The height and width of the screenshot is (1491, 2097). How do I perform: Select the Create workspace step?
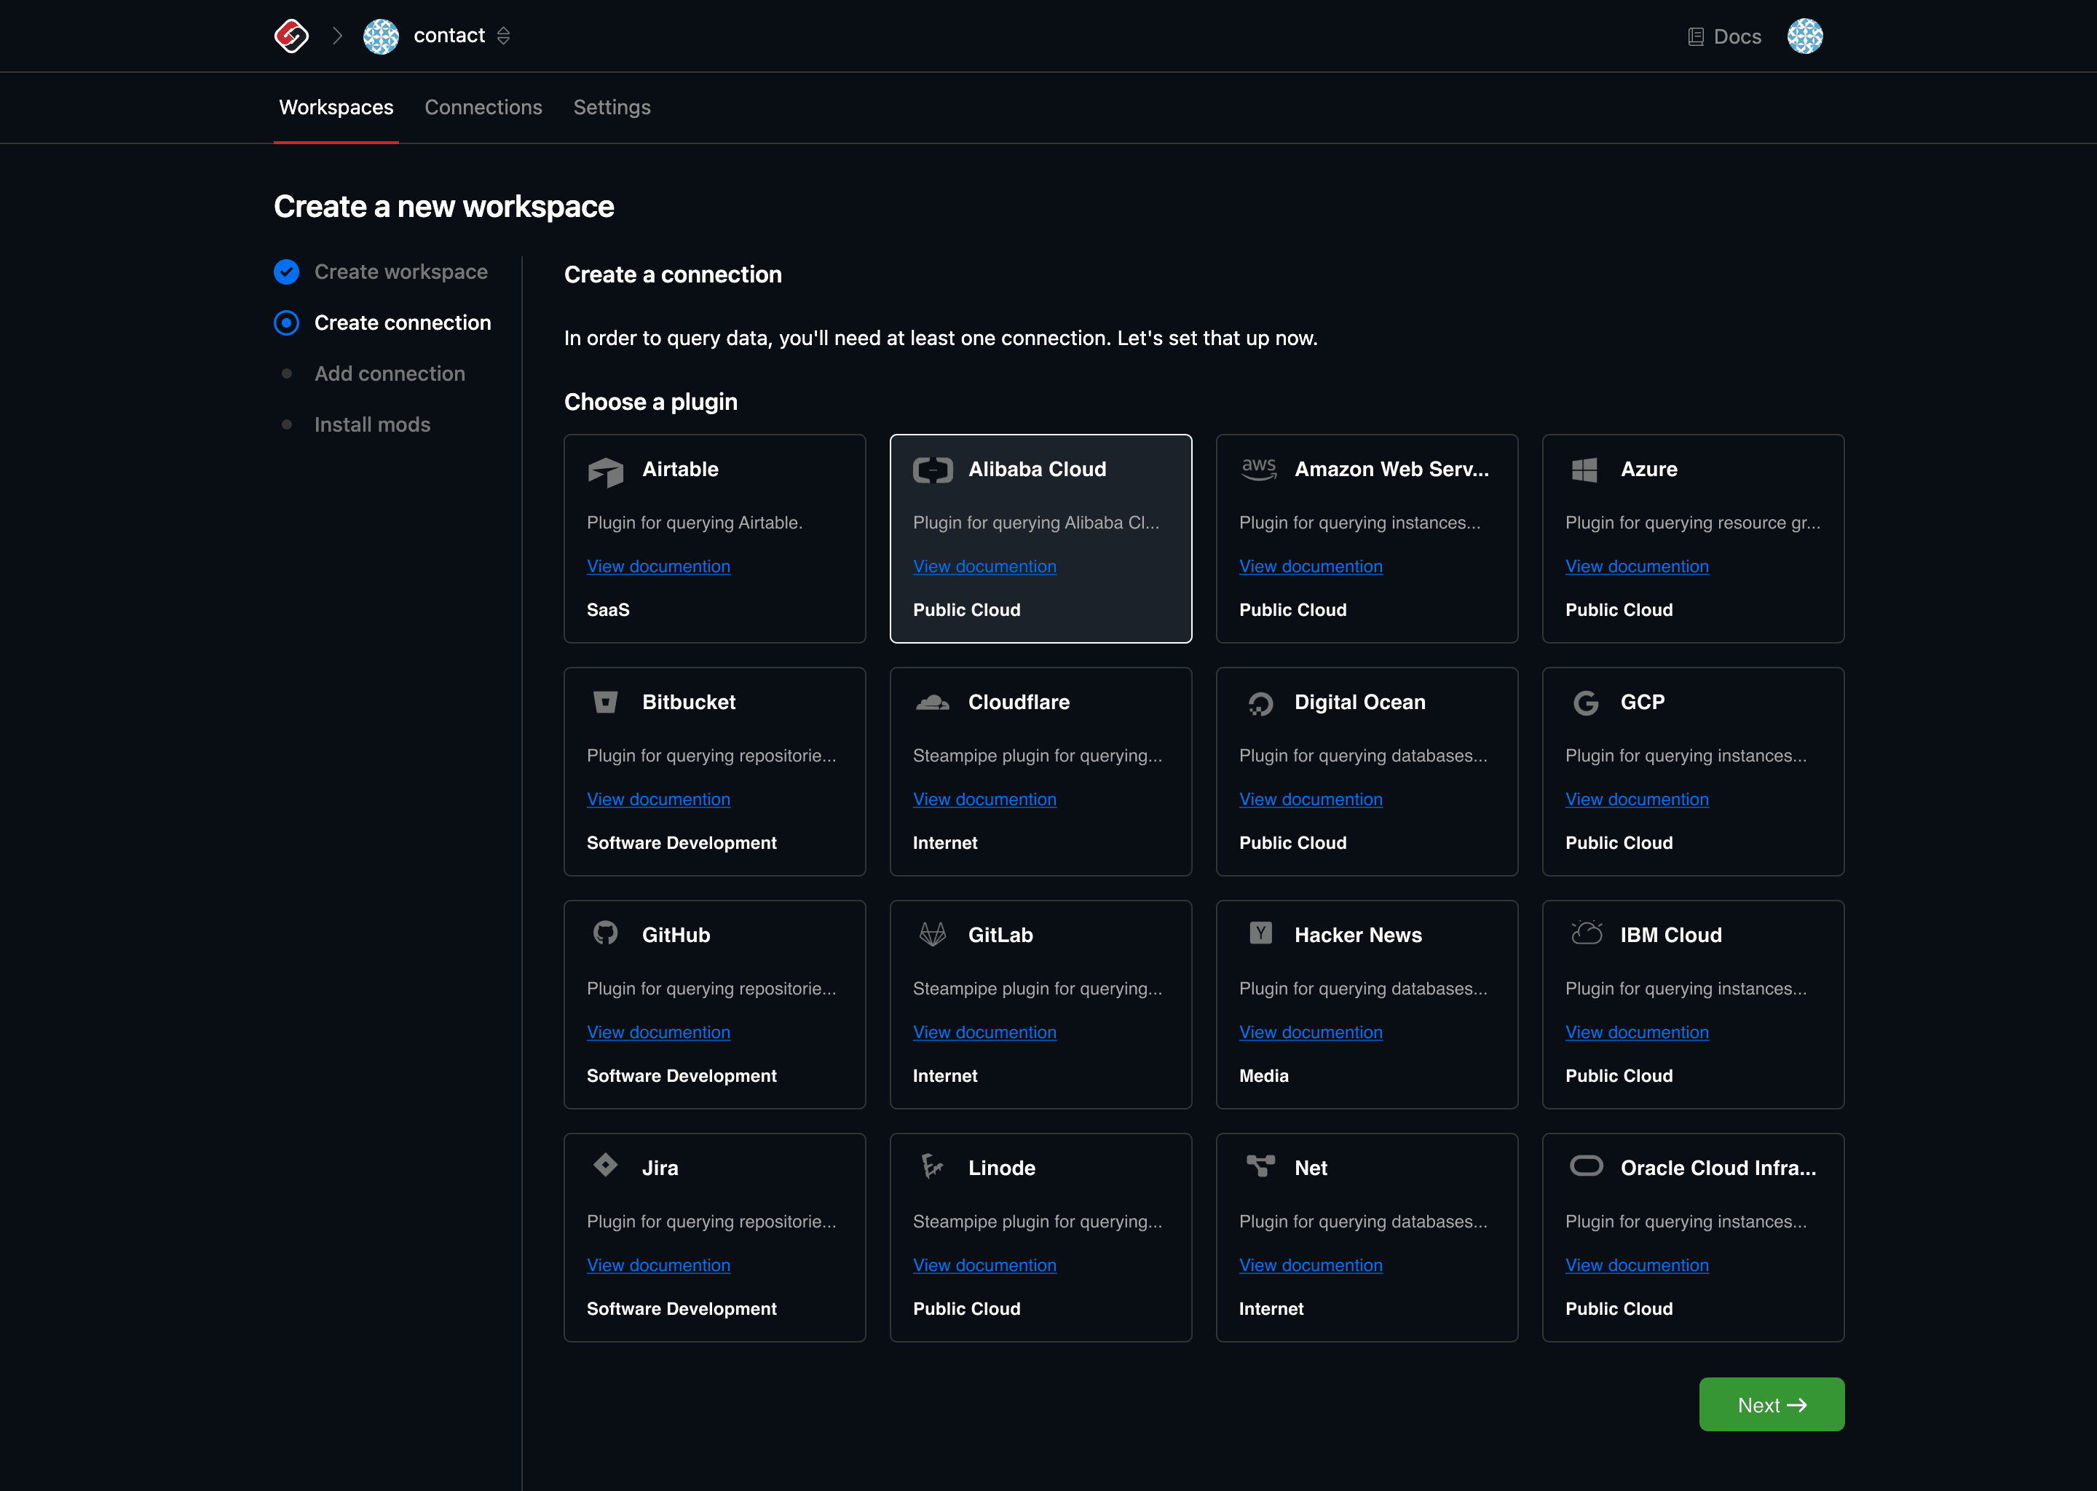(400, 272)
